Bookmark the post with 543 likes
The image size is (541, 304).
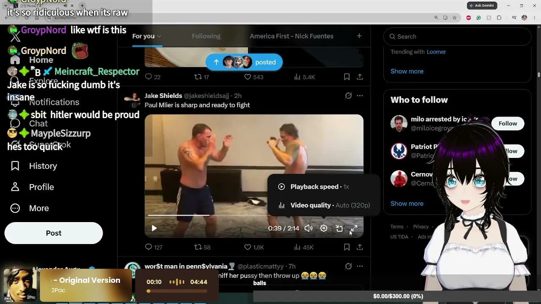pos(347,77)
